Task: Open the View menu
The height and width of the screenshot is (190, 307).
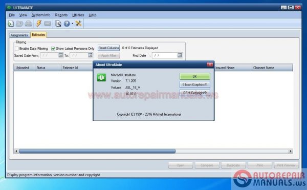Action: coord(23,15)
